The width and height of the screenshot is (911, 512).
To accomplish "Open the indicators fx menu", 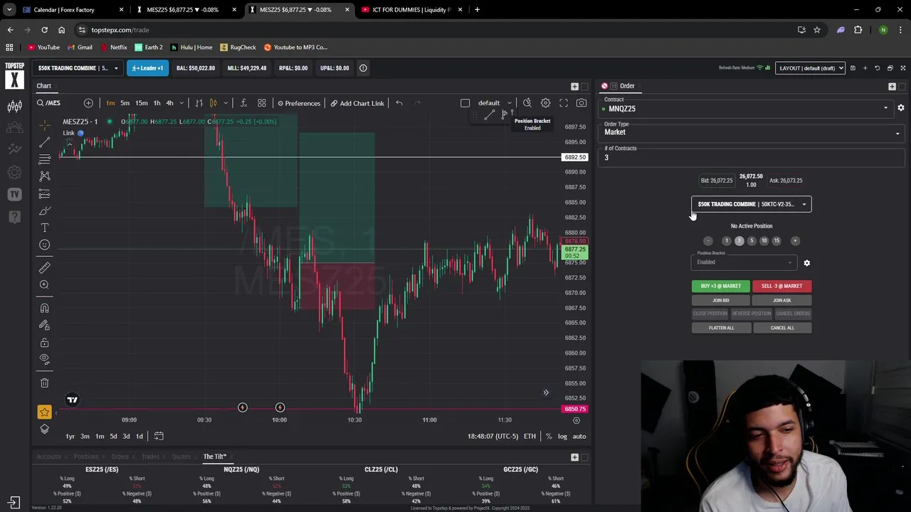I will pyautogui.click(x=243, y=103).
